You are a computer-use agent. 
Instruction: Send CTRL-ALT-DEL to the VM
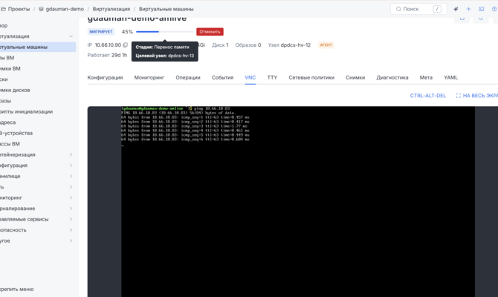pos(428,96)
